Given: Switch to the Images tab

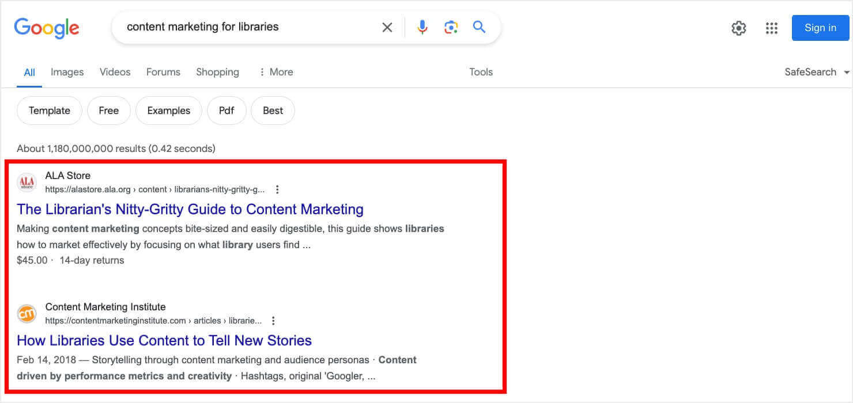Looking at the screenshot, I should pyautogui.click(x=67, y=71).
